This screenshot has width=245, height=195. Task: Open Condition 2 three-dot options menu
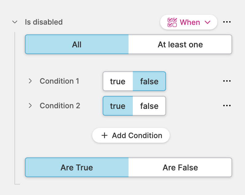pos(227,106)
